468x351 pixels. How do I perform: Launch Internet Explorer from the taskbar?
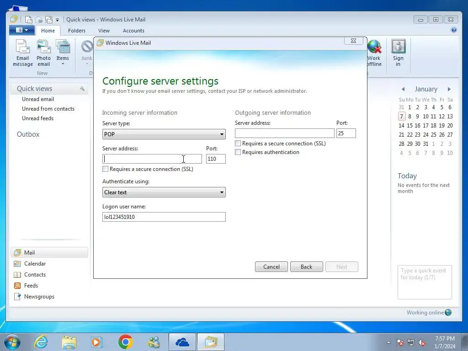tap(41, 342)
